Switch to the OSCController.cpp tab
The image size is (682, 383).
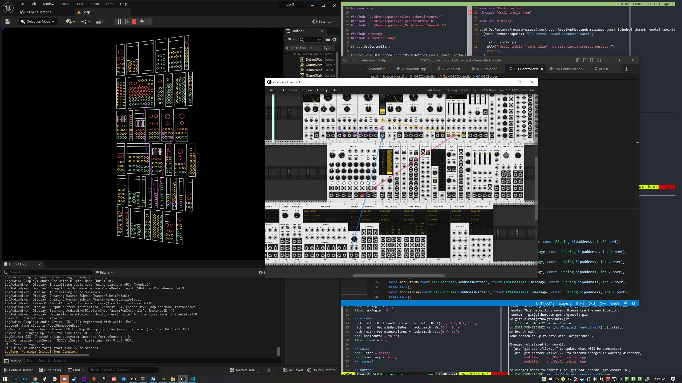click(x=568, y=69)
